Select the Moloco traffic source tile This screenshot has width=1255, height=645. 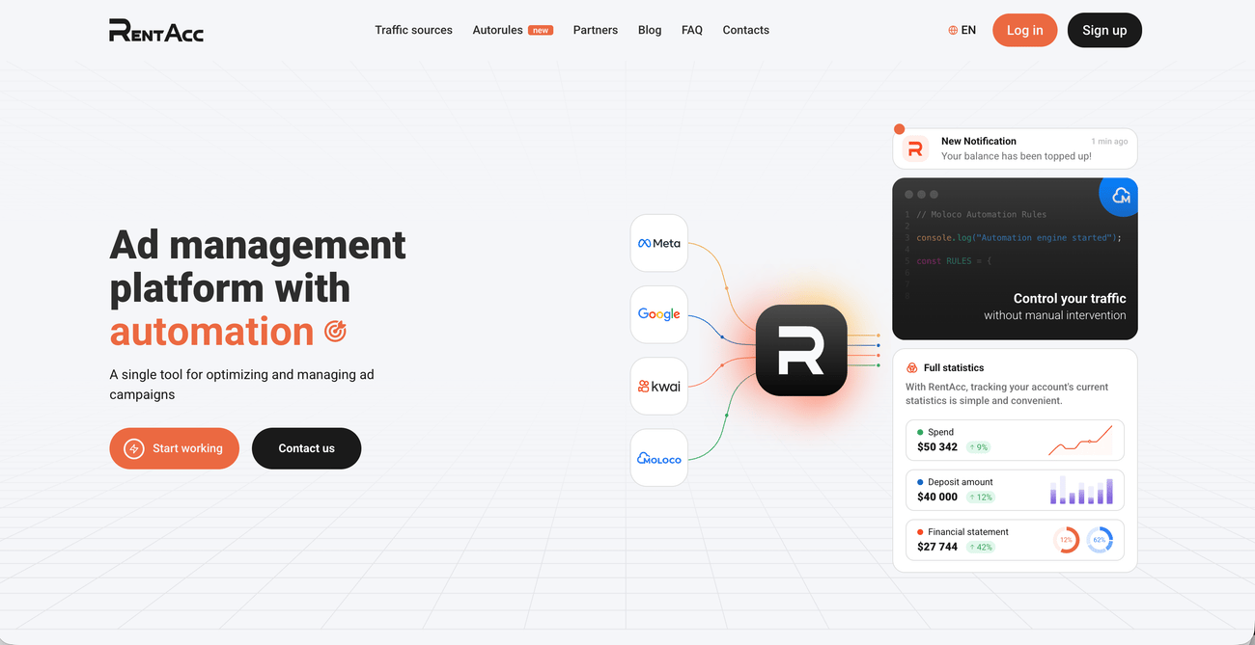(659, 458)
